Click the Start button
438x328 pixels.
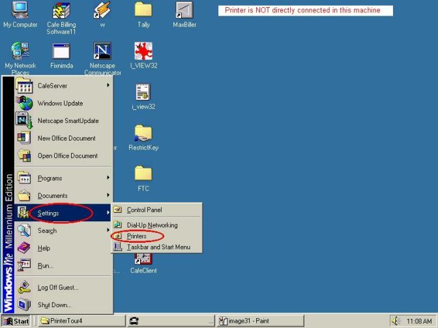click(x=17, y=321)
